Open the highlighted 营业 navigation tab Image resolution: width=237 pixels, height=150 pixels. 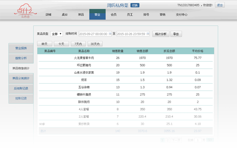point(97,14)
